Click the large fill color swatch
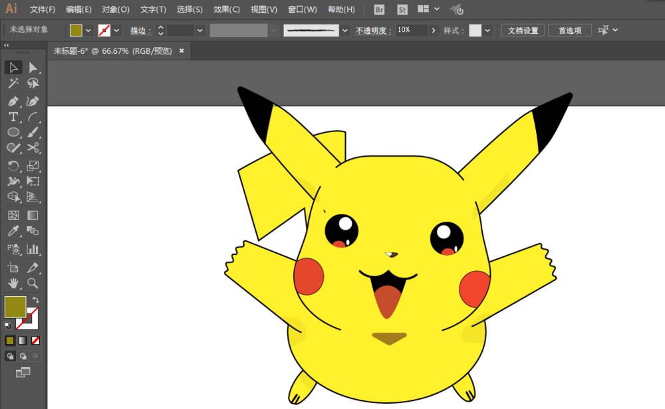This screenshot has height=409, width=665. tap(15, 307)
